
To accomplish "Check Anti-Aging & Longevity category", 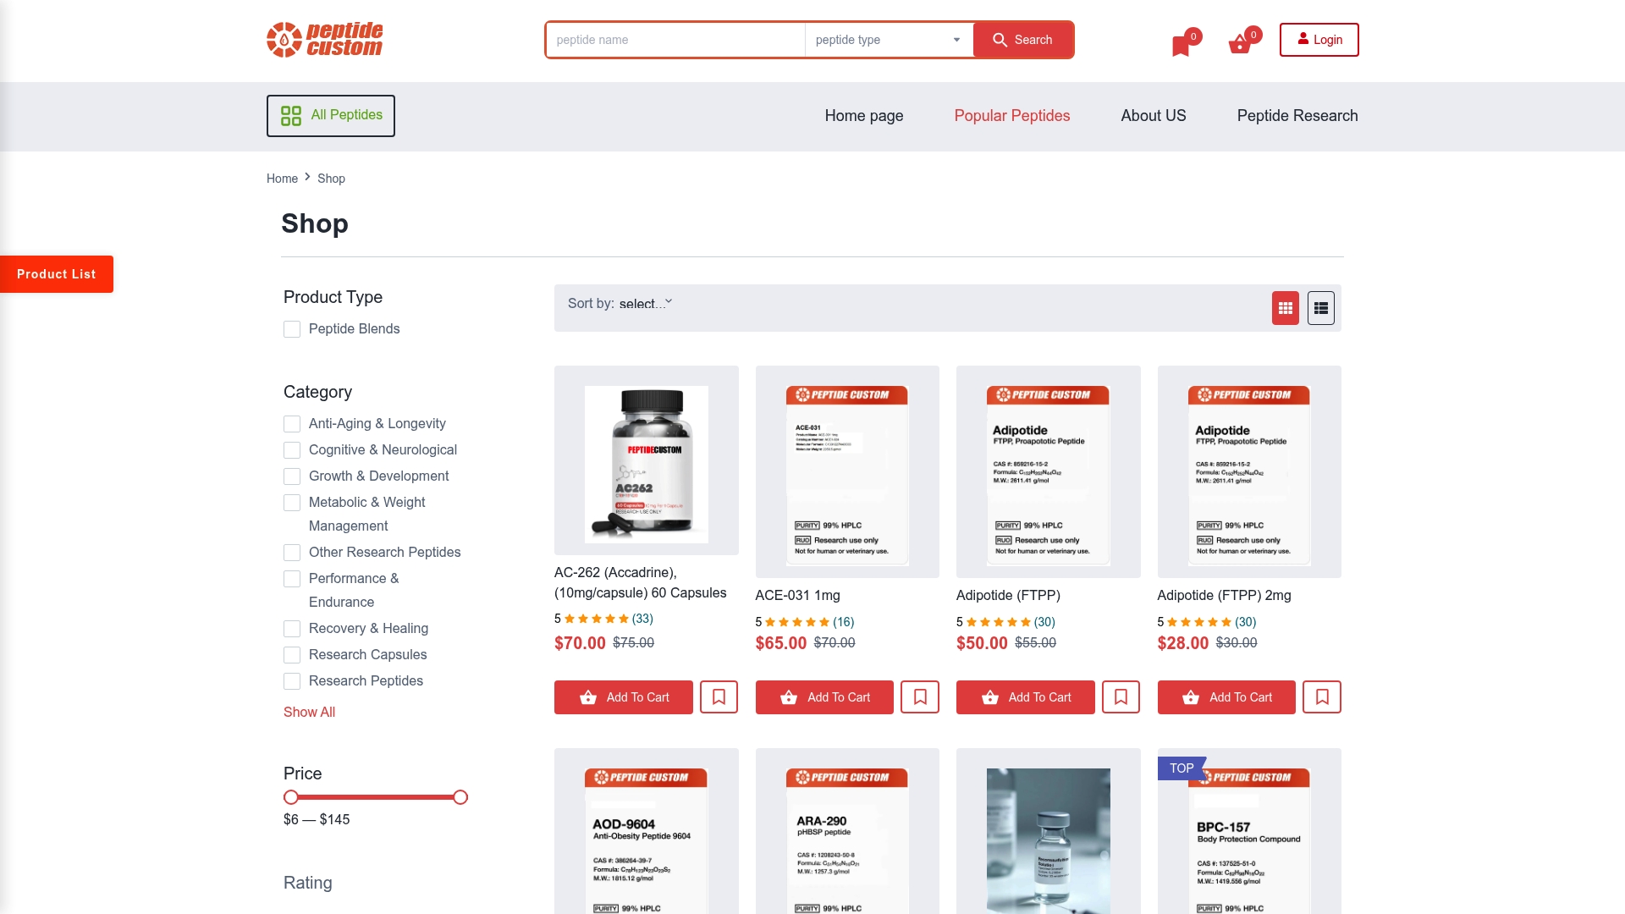I will pyautogui.click(x=292, y=424).
